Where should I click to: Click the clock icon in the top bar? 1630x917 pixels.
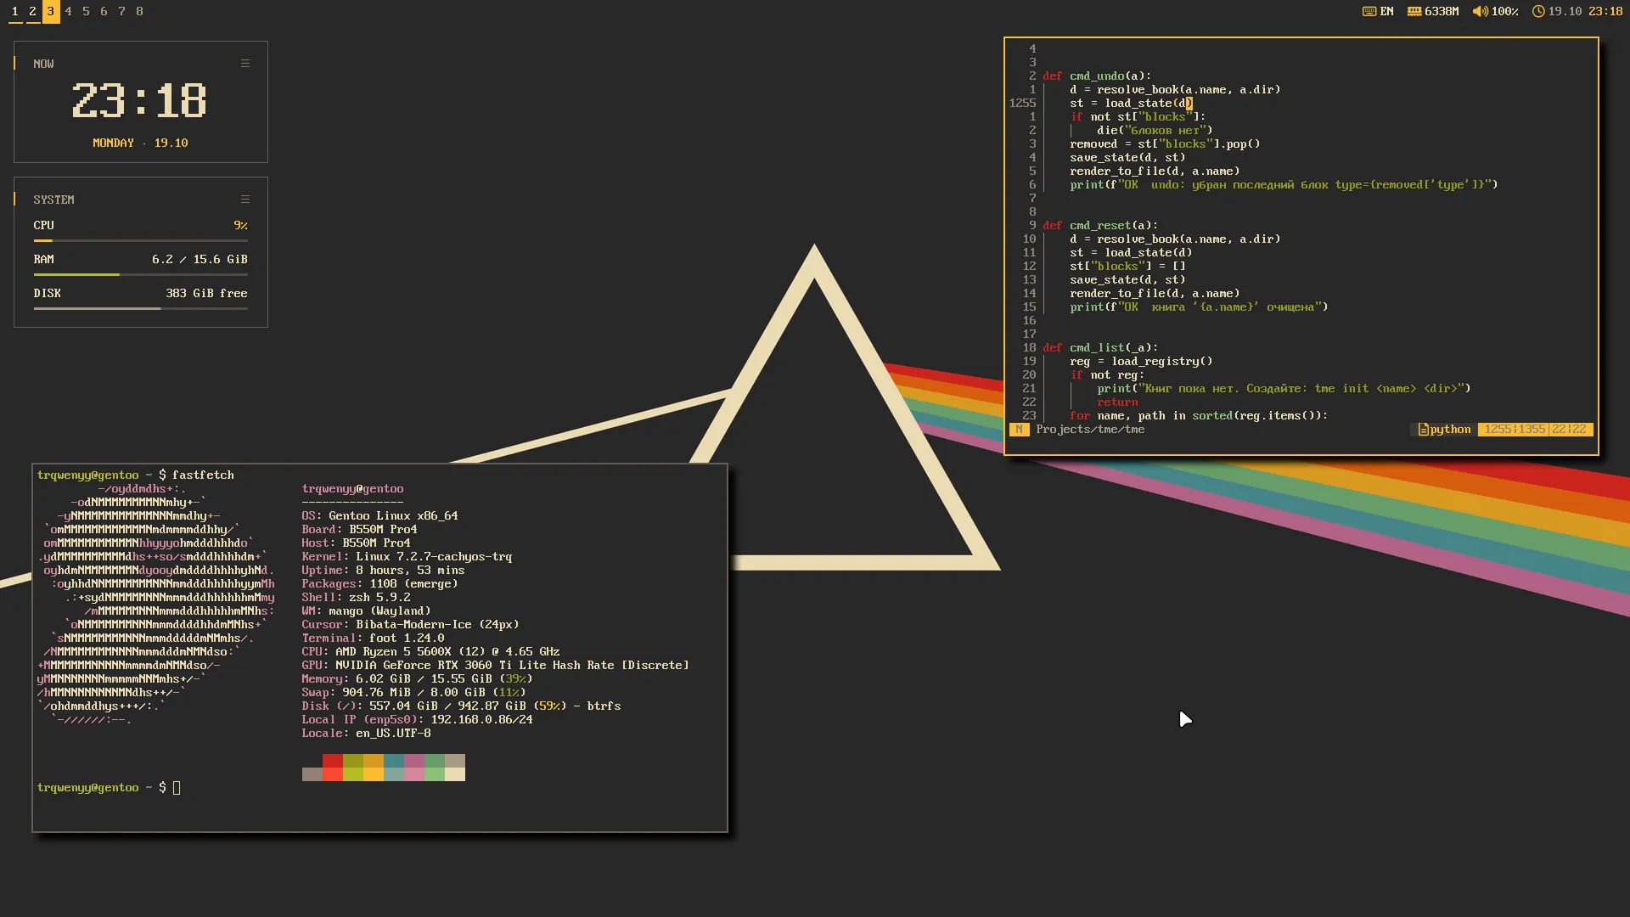[1538, 11]
